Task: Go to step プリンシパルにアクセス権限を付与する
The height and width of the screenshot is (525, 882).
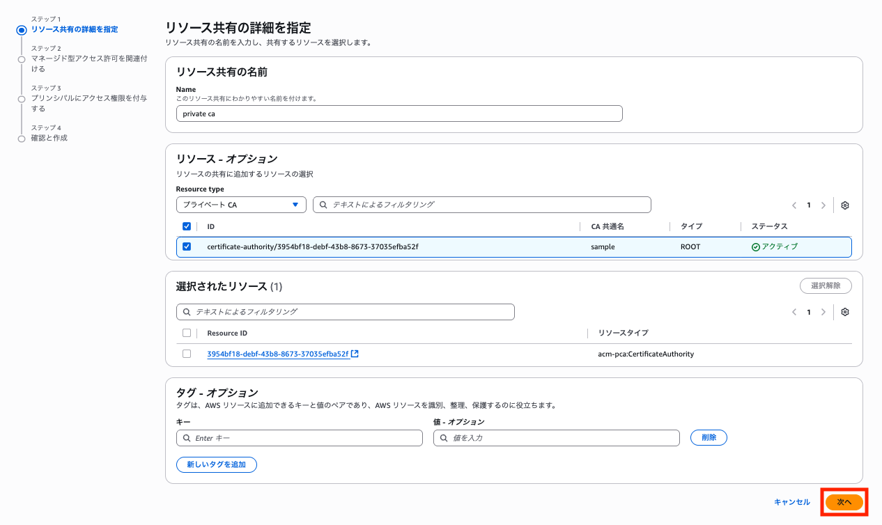Action: 89,104
